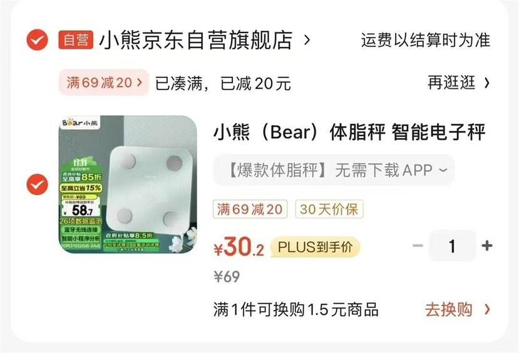519x353 pixels.
Task: Tap the ¥30.2 price
Action: coord(239,247)
